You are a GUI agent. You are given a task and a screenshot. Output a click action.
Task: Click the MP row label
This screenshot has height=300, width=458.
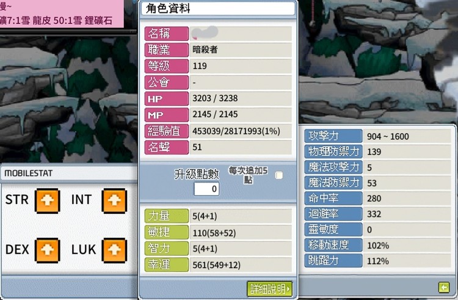167,115
